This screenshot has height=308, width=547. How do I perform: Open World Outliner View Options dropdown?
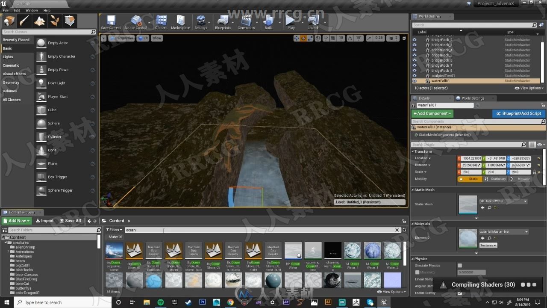pos(529,88)
